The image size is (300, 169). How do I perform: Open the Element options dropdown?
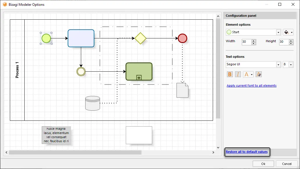point(278,32)
